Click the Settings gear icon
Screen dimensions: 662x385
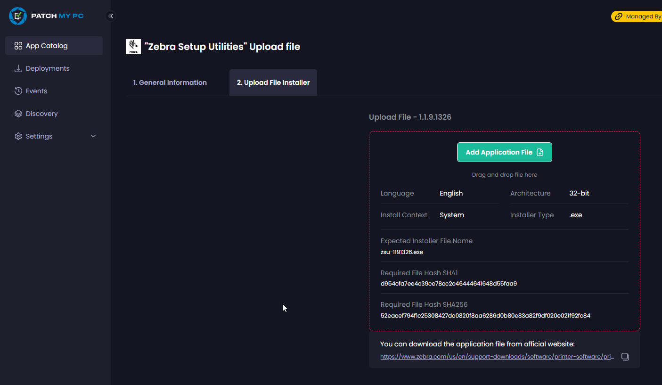click(x=18, y=136)
